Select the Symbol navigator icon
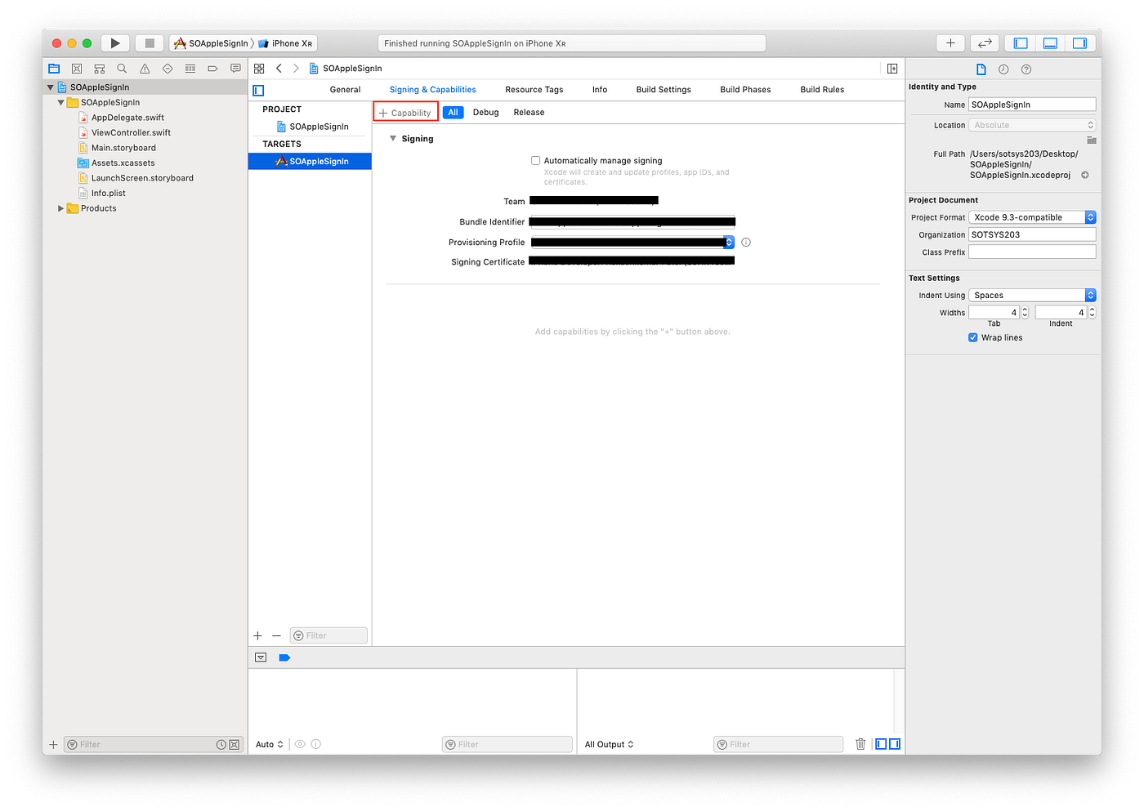Image resolution: width=1144 pixels, height=811 pixels. [99, 69]
